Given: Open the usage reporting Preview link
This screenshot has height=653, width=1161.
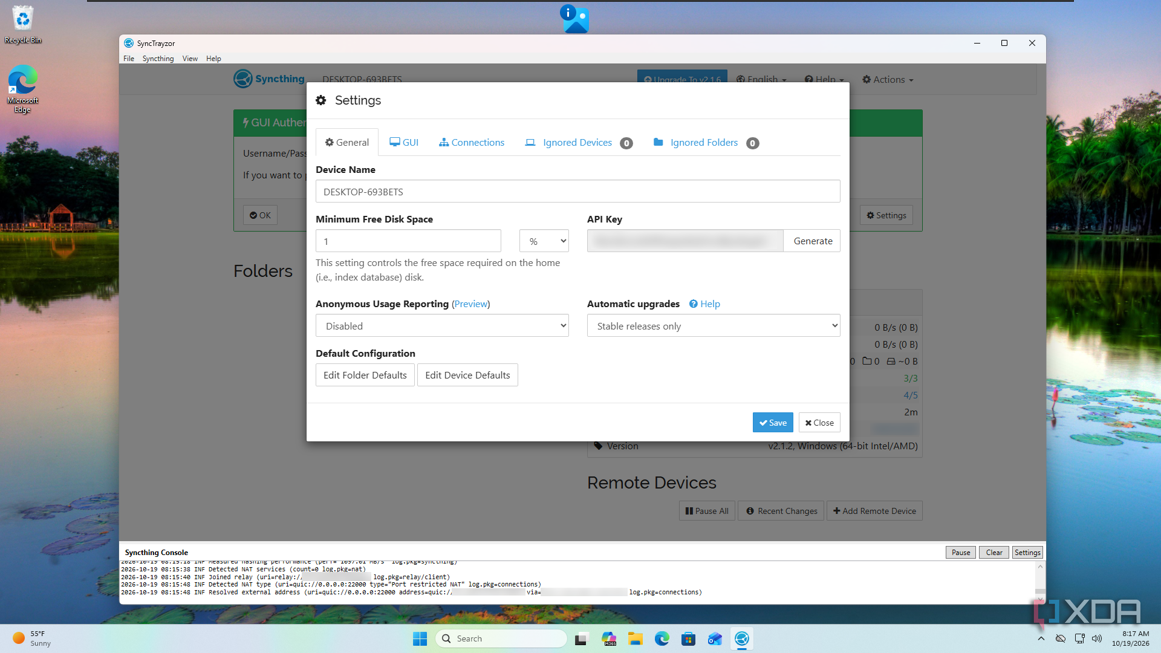Looking at the screenshot, I should point(470,304).
